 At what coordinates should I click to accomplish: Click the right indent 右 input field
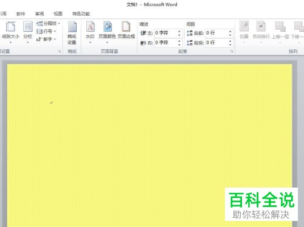(168, 42)
